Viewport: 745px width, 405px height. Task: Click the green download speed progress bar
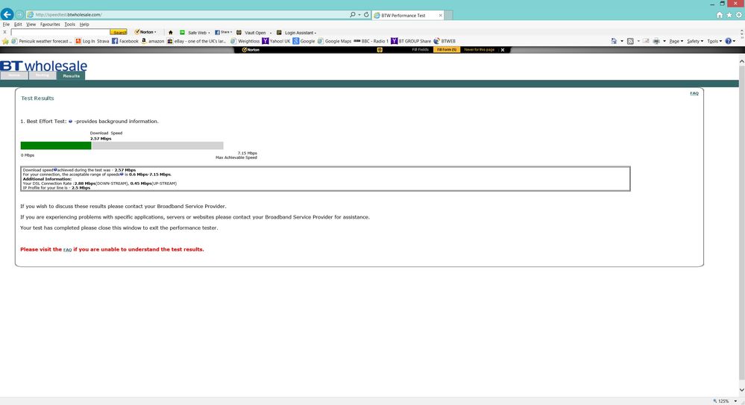click(x=56, y=145)
